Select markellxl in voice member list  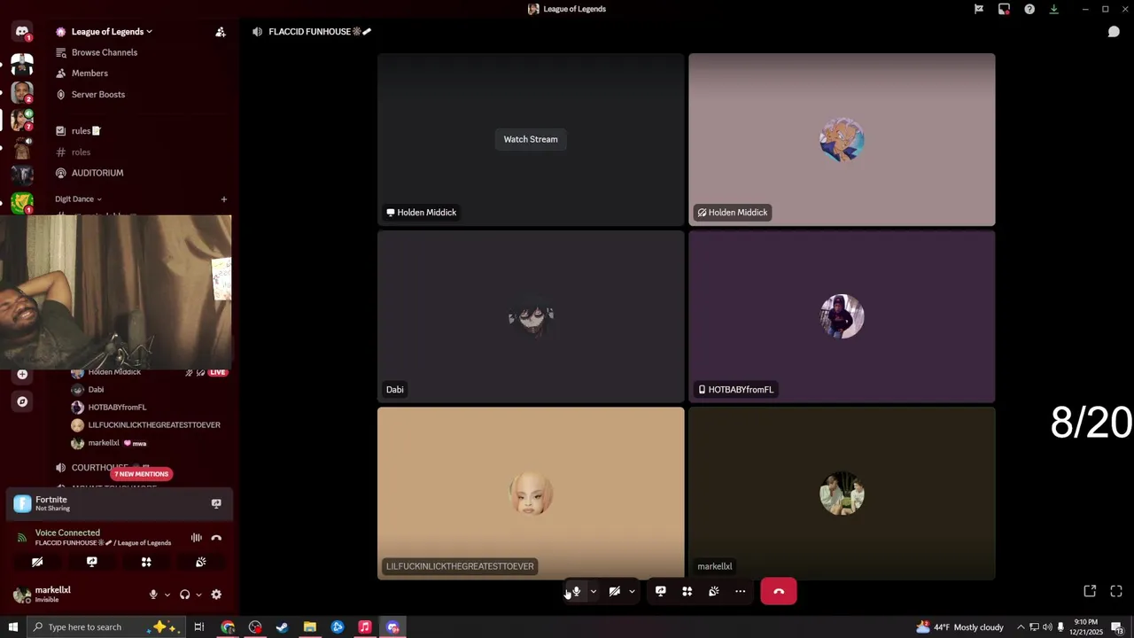point(104,443)
